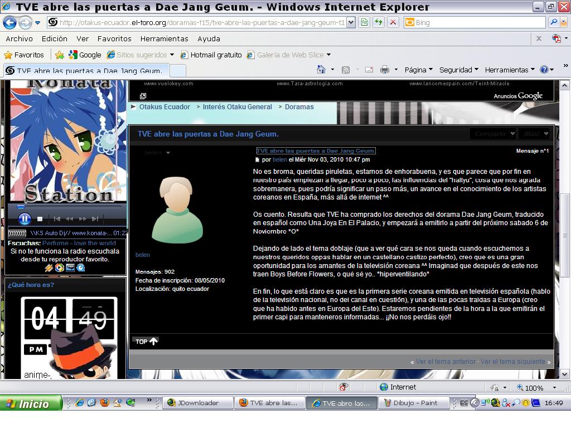Click the address bar URL field
571x428 pixels.
click(x=202, y=22)
